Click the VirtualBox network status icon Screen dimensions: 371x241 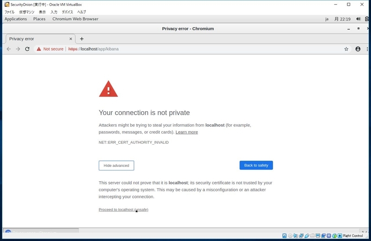301,235
